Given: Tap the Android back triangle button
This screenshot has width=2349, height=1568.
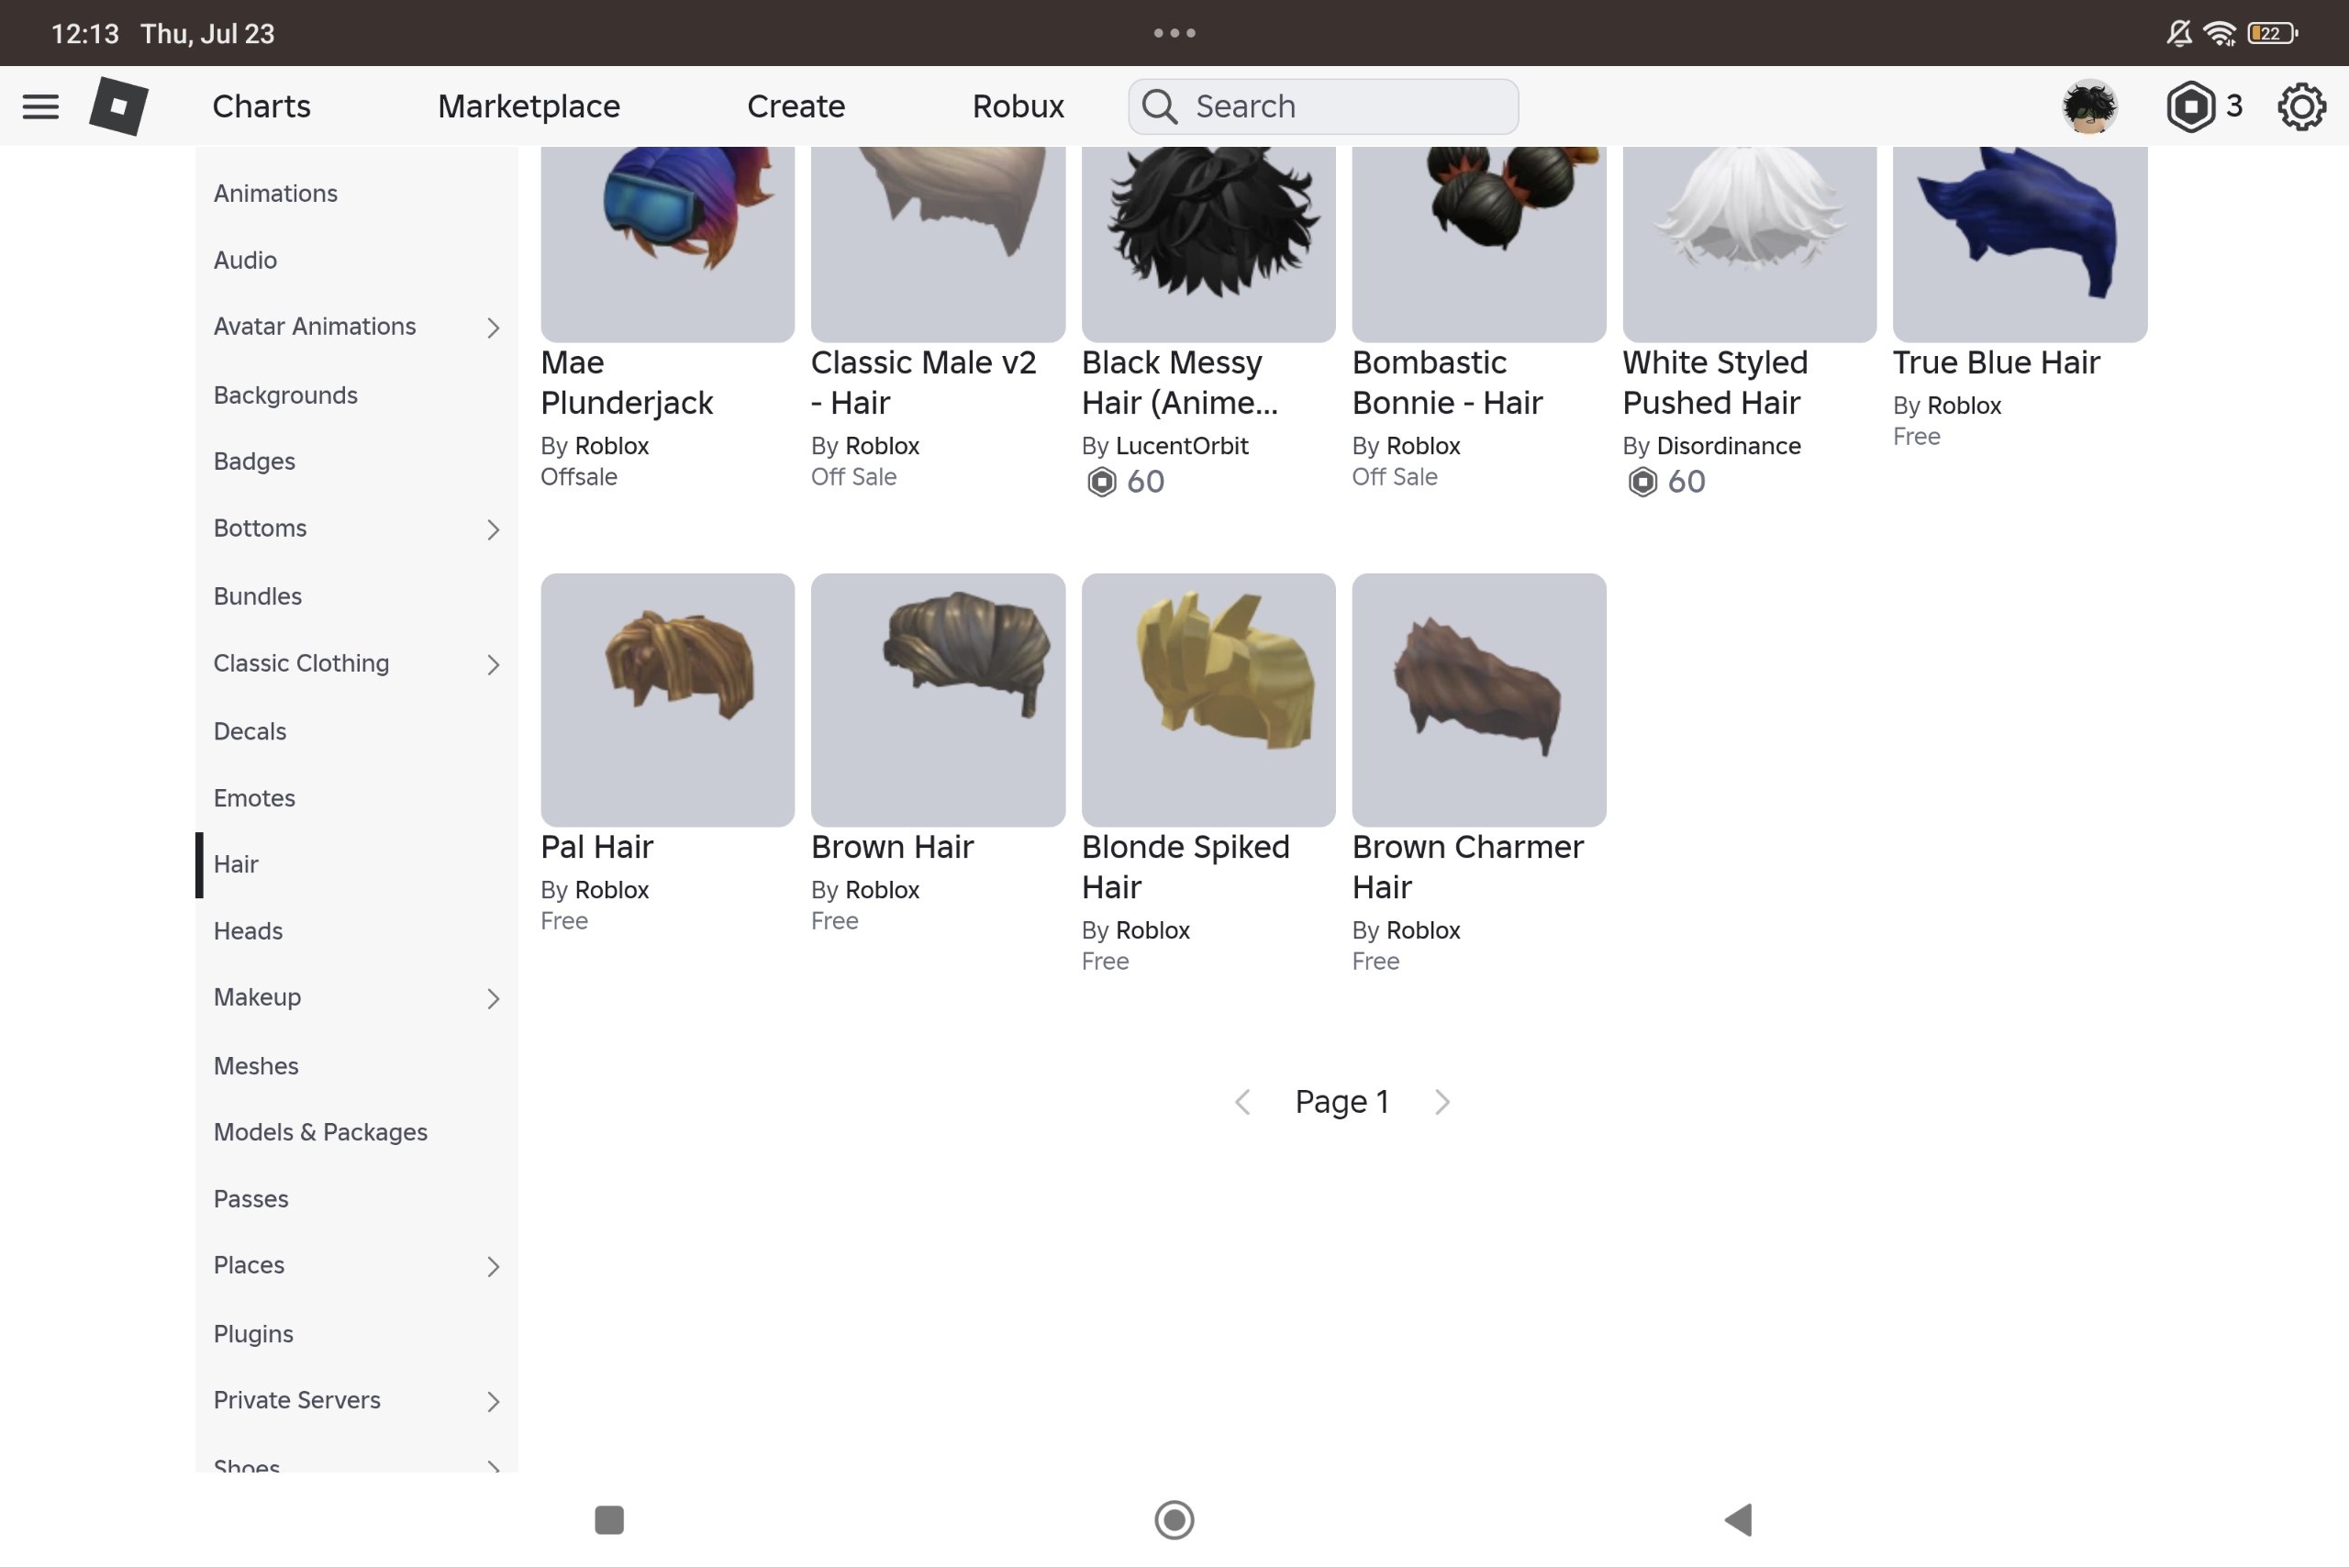Looking at the screenshot, I should click(1738, 1519).
